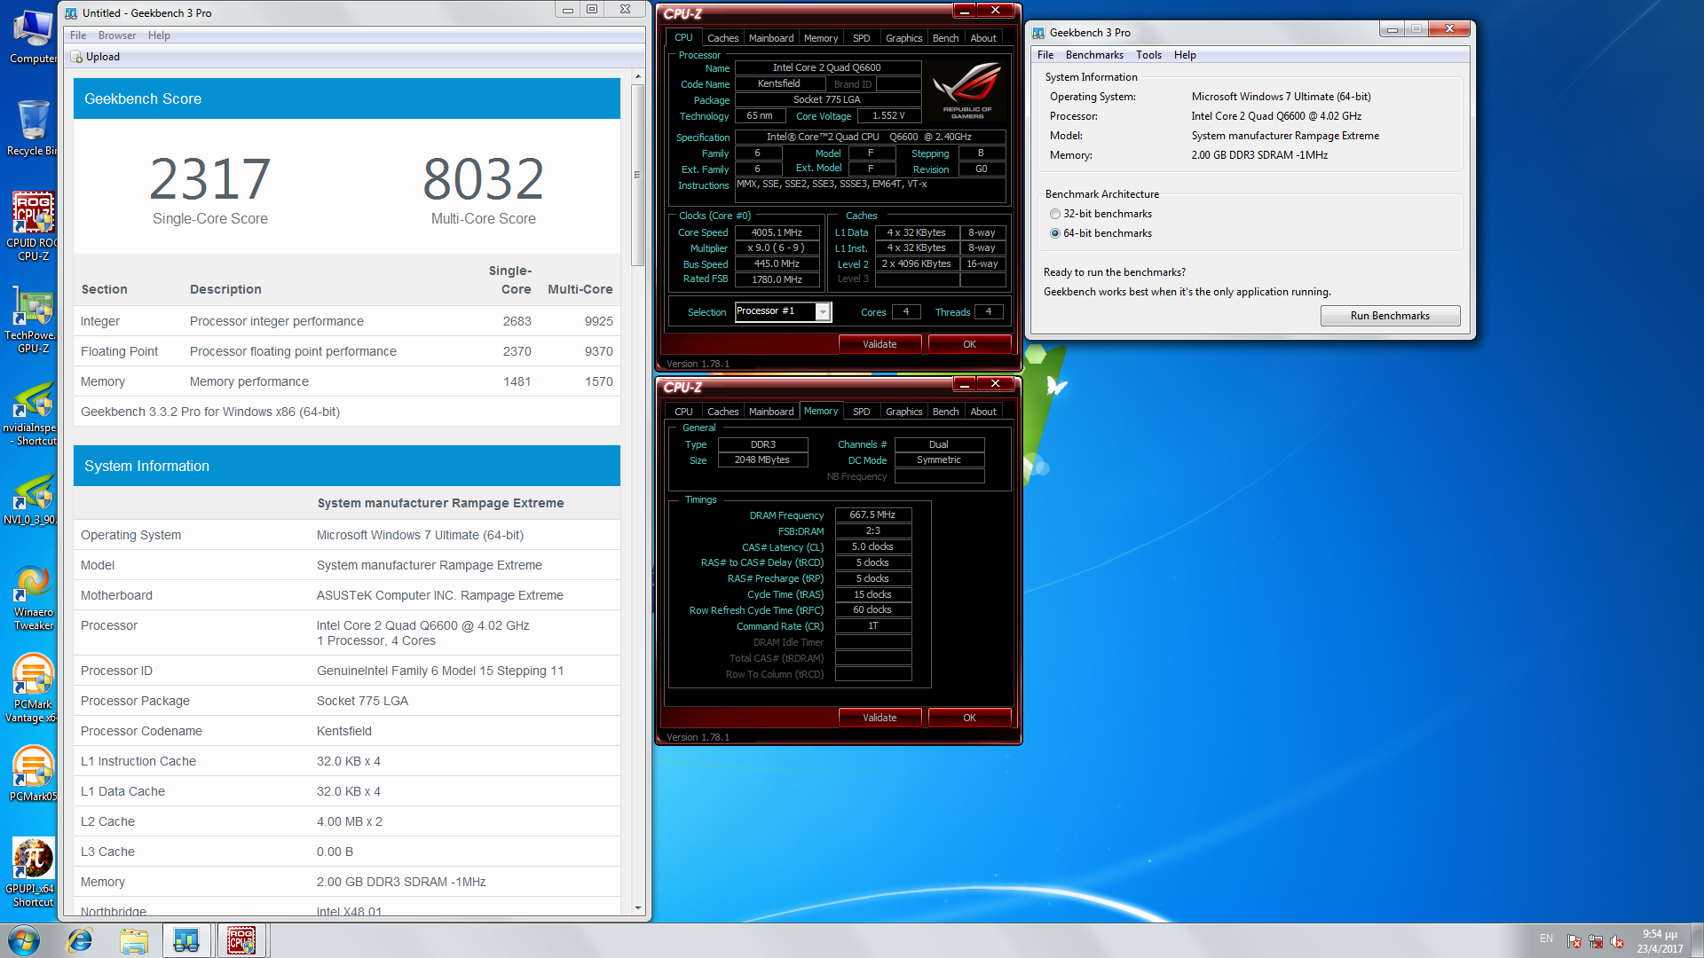Open File menu in results window

tap(78, 35)
